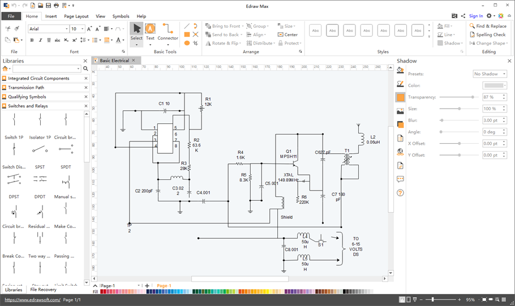The image size is (515, 306).
Task: Click the help question mark in side panel
Action: 401,193
